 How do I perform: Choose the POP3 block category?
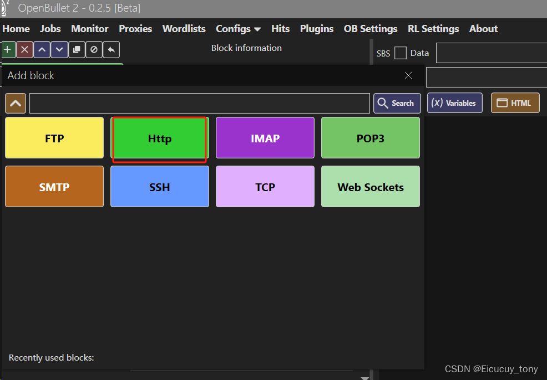click(x=371, y=138)
